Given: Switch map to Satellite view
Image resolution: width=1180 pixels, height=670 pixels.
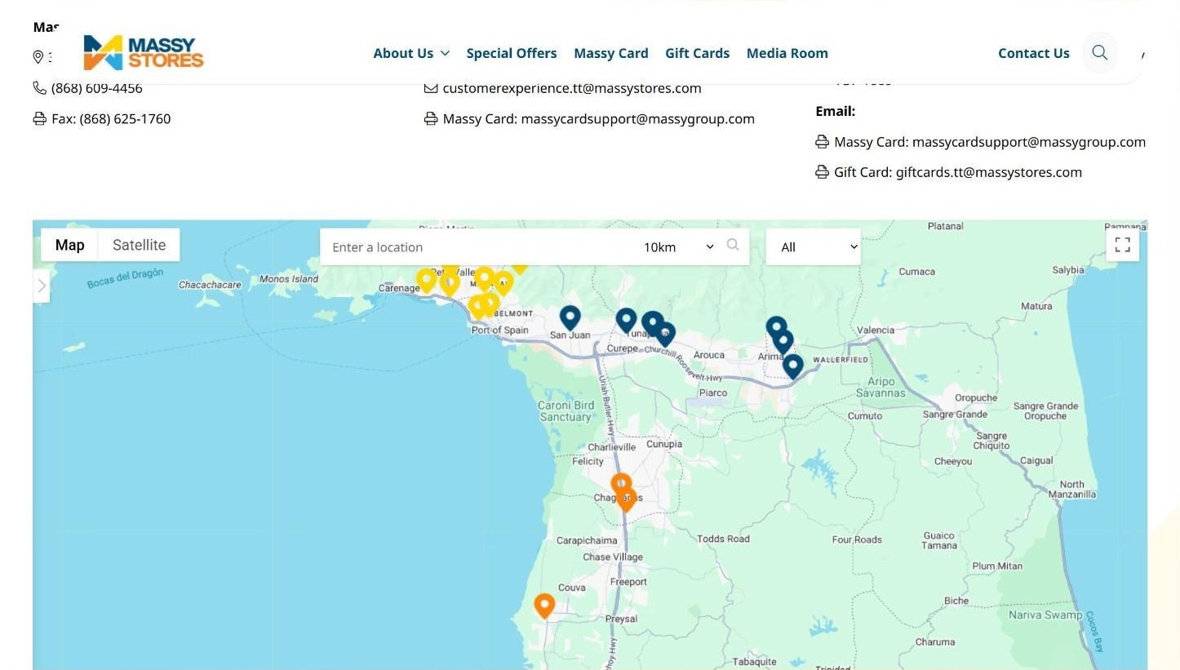Looking at the screenshot, I should click(139, 245).
